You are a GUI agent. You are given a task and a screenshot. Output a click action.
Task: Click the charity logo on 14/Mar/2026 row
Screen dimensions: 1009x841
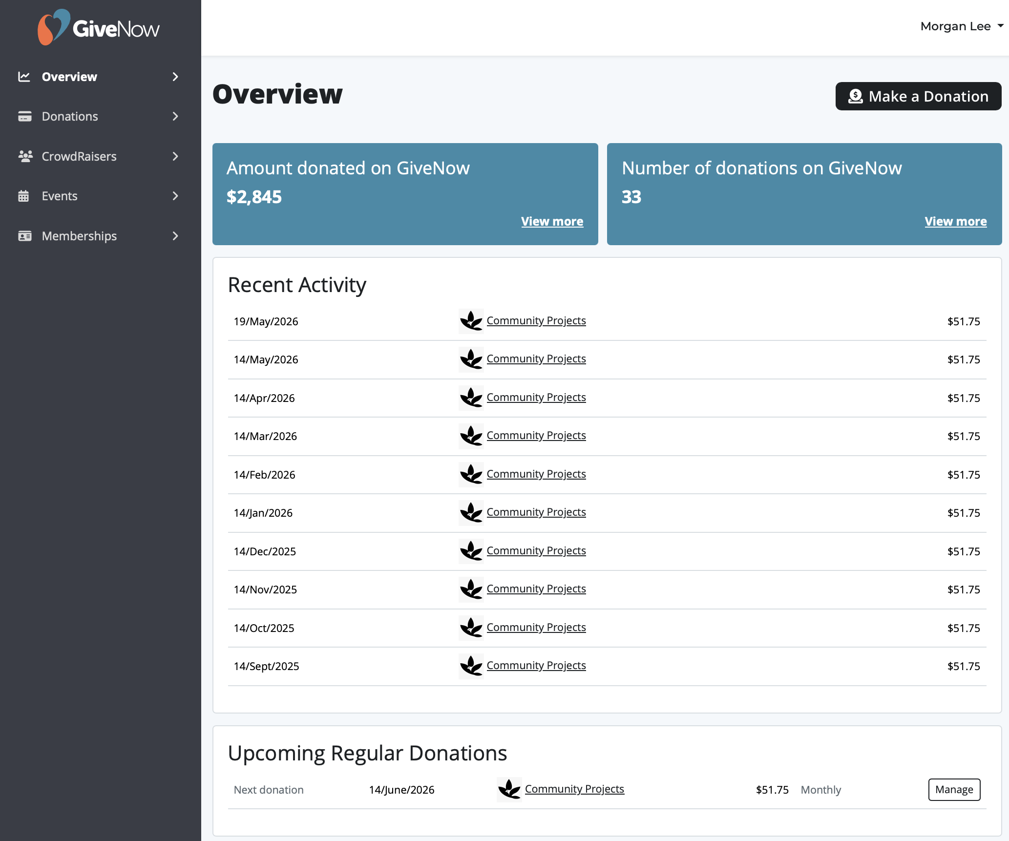tap(471, 436)
